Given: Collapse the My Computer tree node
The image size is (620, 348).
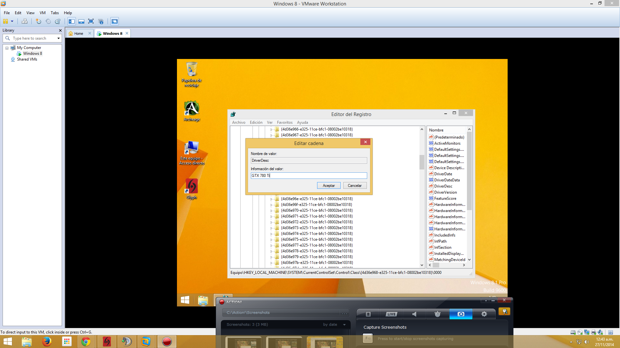Looking at the screenshot, I should tap(7, 48).
